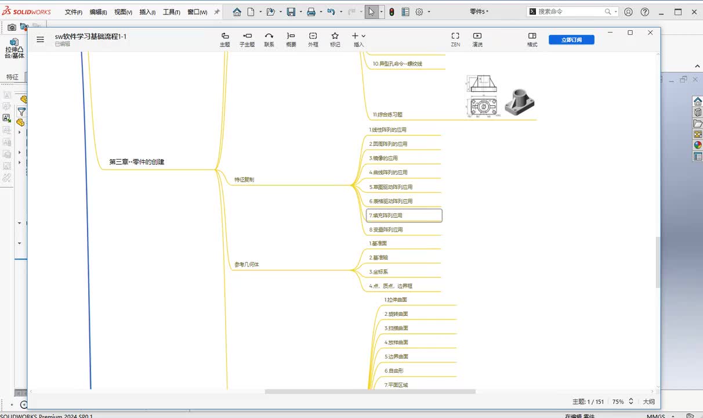Image resolution: width=703 pixels, height=418 pixels.
Task: Open the hamburger menu in mind map
Action: [x=40, y=39]
